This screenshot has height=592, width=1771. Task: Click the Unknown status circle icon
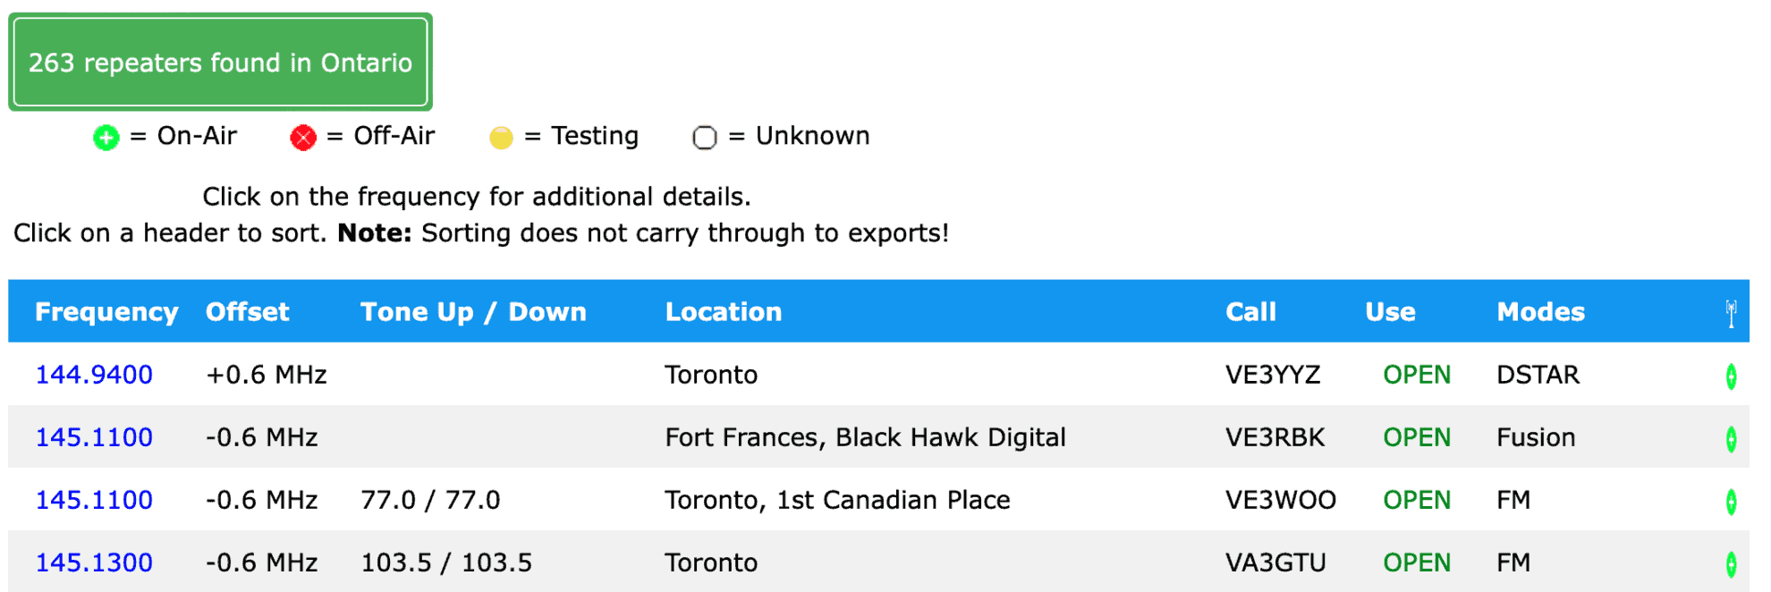(x=705, y=138)
